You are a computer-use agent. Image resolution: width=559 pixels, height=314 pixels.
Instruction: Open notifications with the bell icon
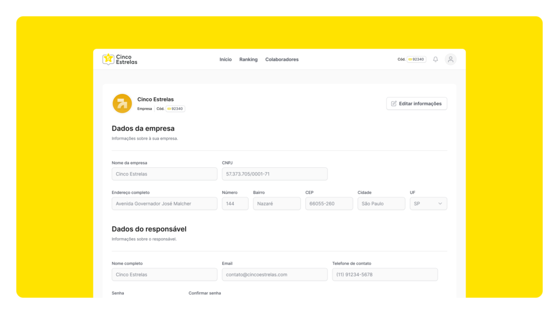[436, 59]
